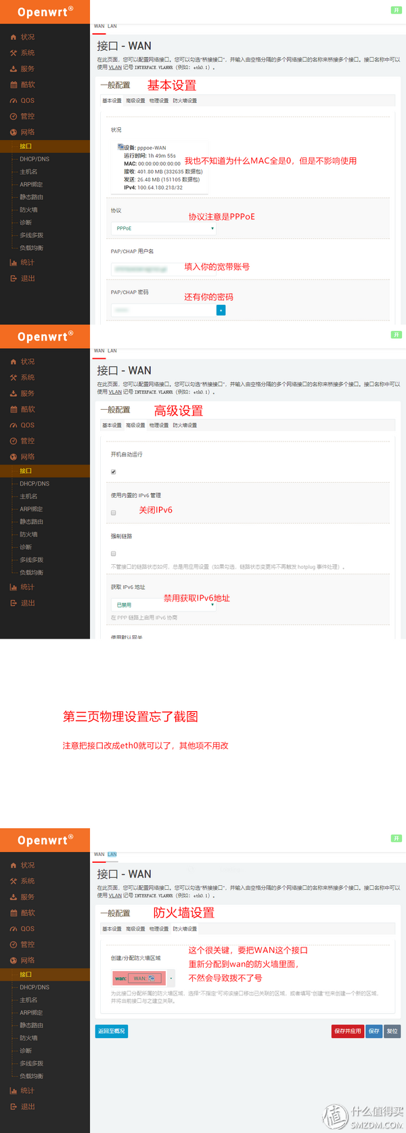
Task: Click 退出 logout icon in 防火墙设置 screenshot sidebar
Action: coord(14,1107)
